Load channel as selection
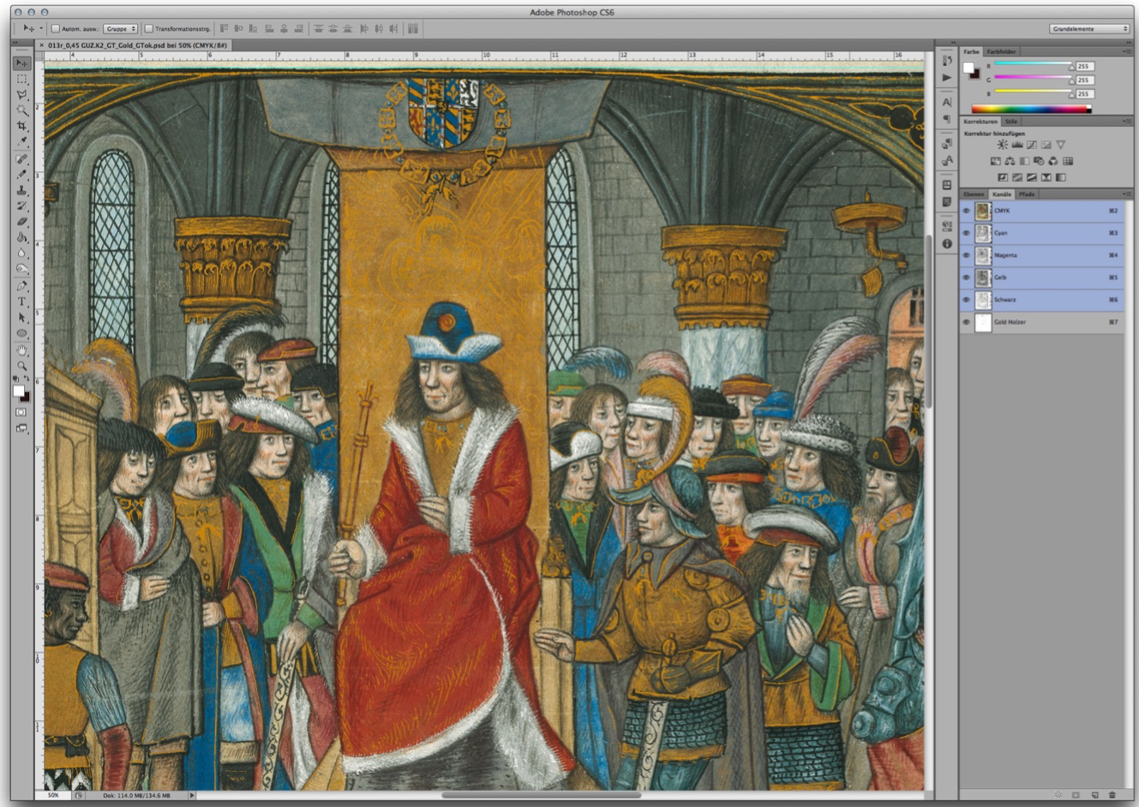1139x807 pixels. 1058,795
